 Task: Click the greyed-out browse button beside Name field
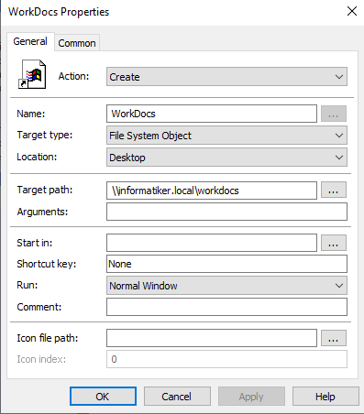(x=334, y=114)
